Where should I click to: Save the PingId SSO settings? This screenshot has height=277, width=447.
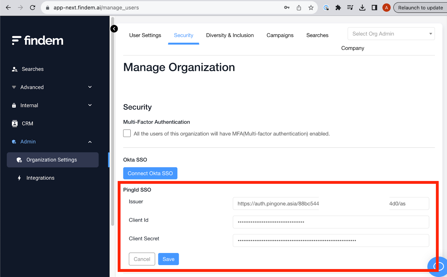(168, 259)
